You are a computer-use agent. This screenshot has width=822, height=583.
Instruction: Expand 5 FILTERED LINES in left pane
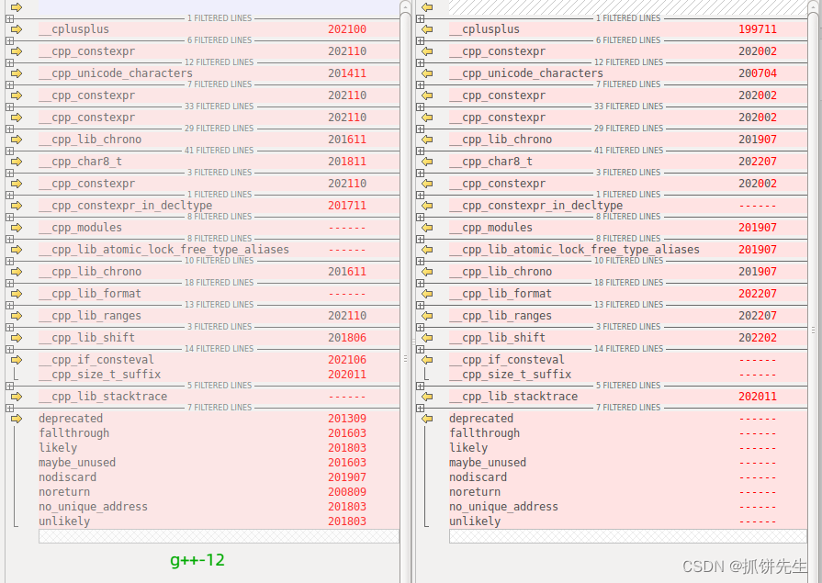tap(9, 386)
